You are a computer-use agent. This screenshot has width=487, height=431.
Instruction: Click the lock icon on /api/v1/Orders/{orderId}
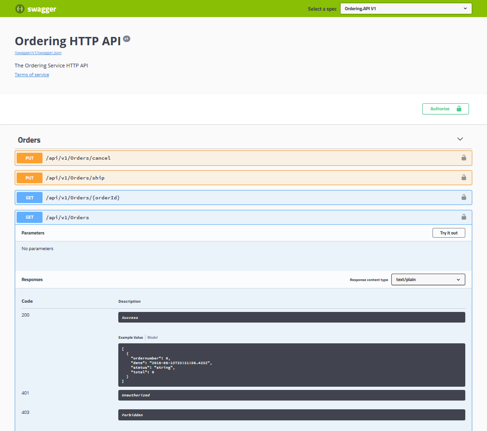[463, 197]
